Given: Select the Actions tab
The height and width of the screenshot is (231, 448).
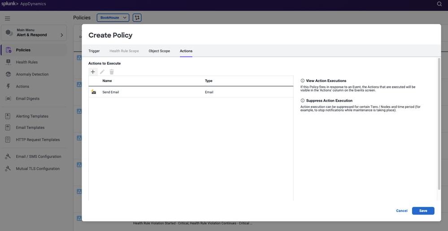Looking at the screenshot, I should (186, 51).
